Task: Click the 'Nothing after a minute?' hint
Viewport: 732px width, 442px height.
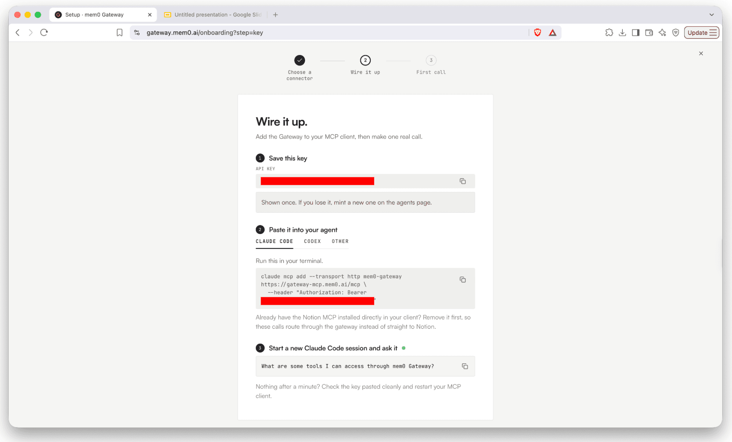Action: 358,391
